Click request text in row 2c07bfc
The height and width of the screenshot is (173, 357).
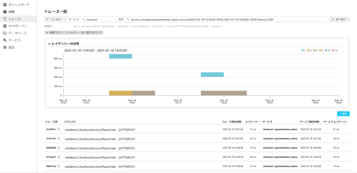point(100,129)
